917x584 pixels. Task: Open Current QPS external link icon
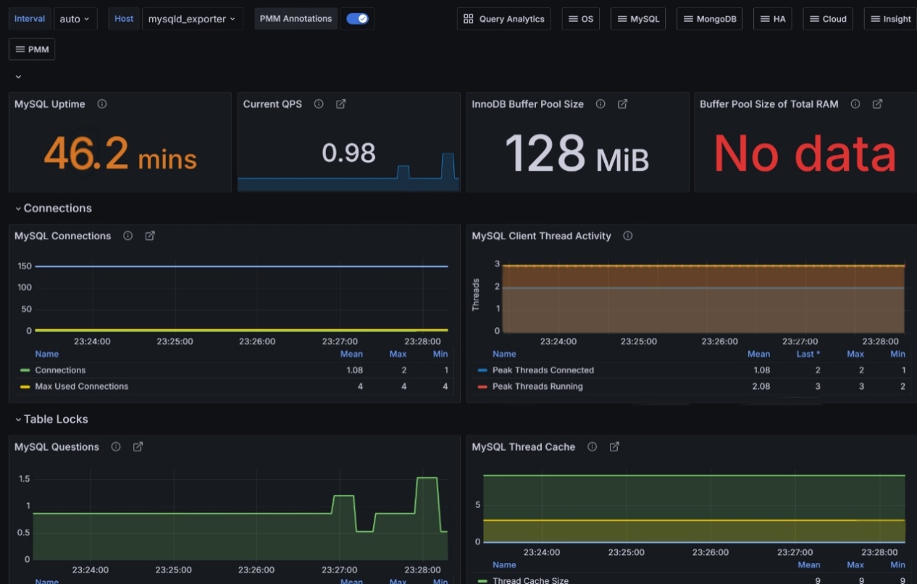pyautogui.click(x=340, y=104)
